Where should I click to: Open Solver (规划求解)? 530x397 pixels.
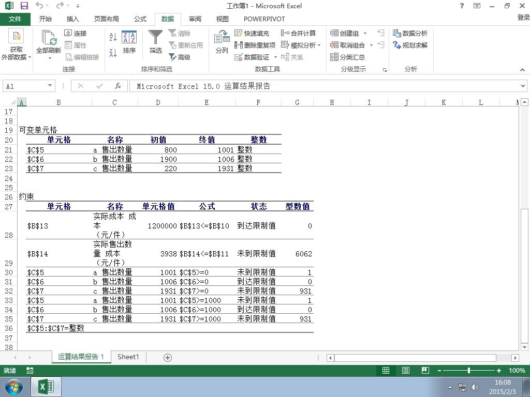tap(410, 45)
